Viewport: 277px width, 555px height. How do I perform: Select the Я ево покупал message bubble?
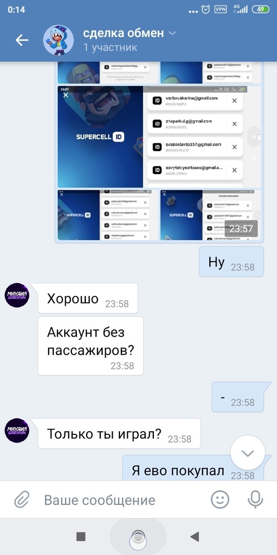pos(193,468)
